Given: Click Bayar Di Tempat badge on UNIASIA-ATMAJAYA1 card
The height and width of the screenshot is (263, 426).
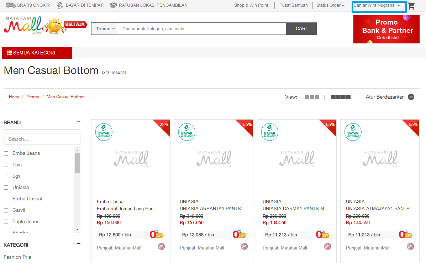Looking at the screenshot, I should (x=353, y=132).
